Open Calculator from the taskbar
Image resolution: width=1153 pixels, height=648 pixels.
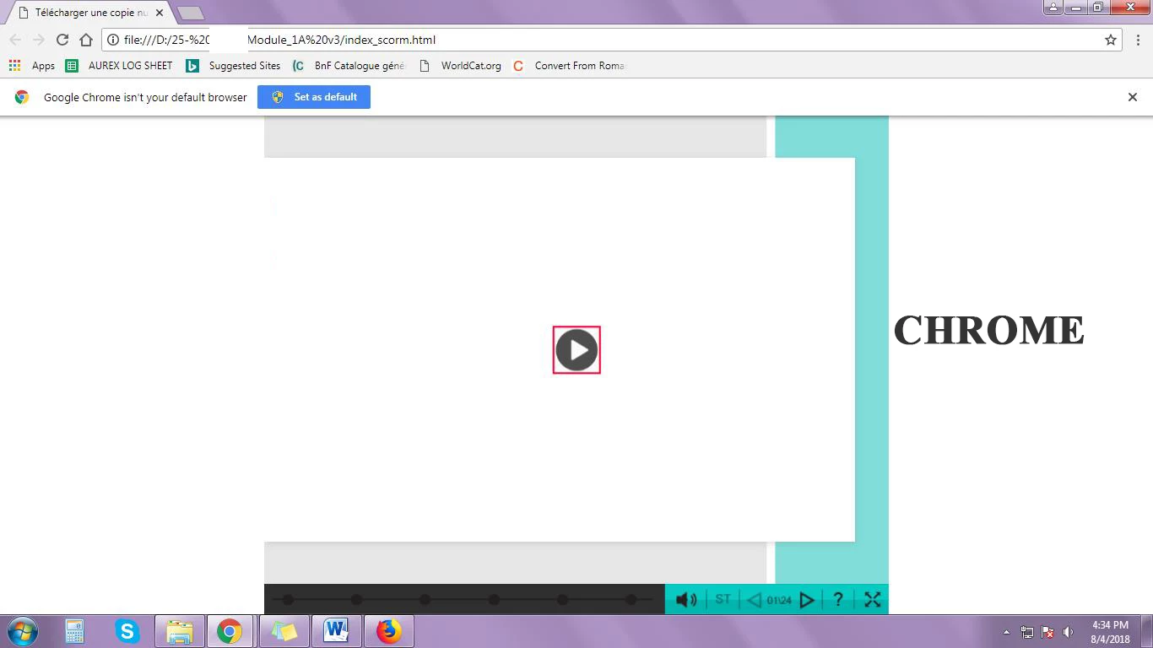point(75,631)
